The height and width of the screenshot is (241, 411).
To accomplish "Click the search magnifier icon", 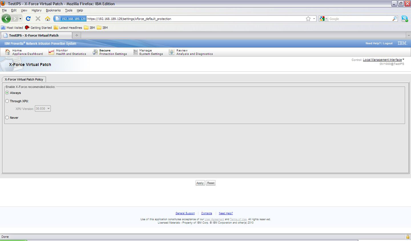I will point(395,19).
